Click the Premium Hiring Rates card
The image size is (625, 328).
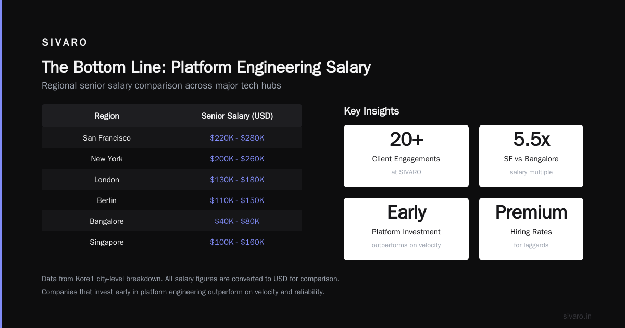[531, 229]
